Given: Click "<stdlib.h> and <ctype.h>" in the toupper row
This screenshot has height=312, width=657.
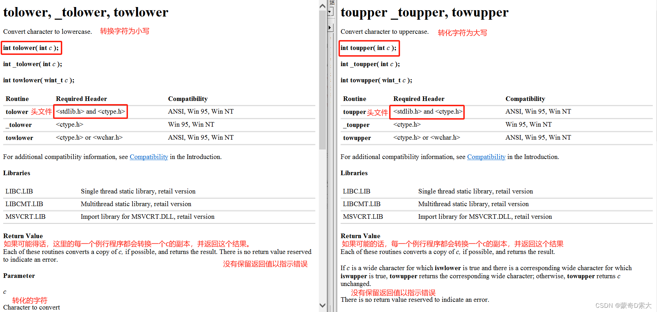Looking at the screenshot, I should pyautogui.click(x=428, y=112).
